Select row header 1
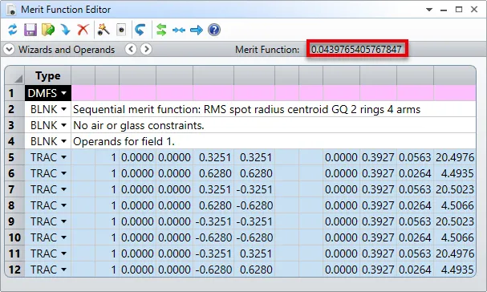This screenshot has height=292, width=487. [x=14, y=93]
